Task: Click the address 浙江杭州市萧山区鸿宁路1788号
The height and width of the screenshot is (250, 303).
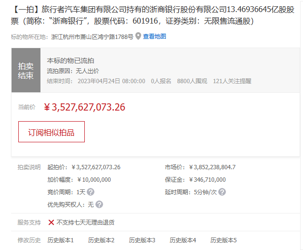Action: coord(92,37)
